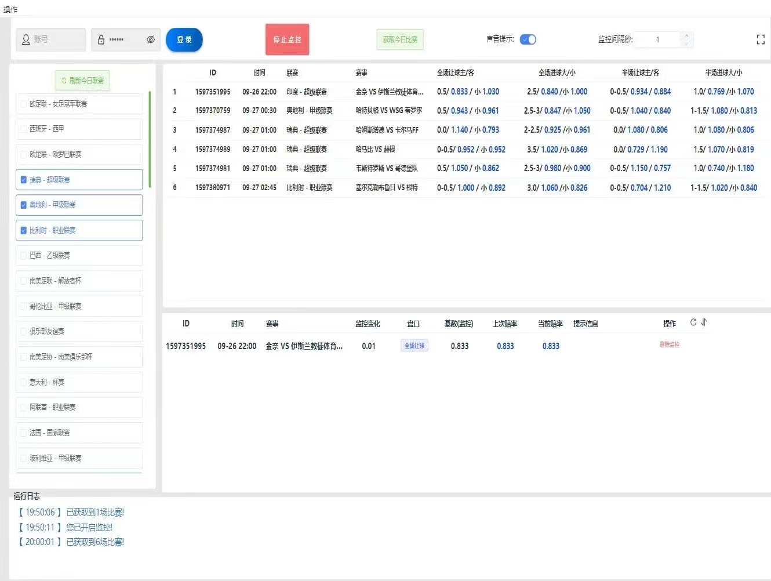Show password using the eye icon

[x=151, y=39]
